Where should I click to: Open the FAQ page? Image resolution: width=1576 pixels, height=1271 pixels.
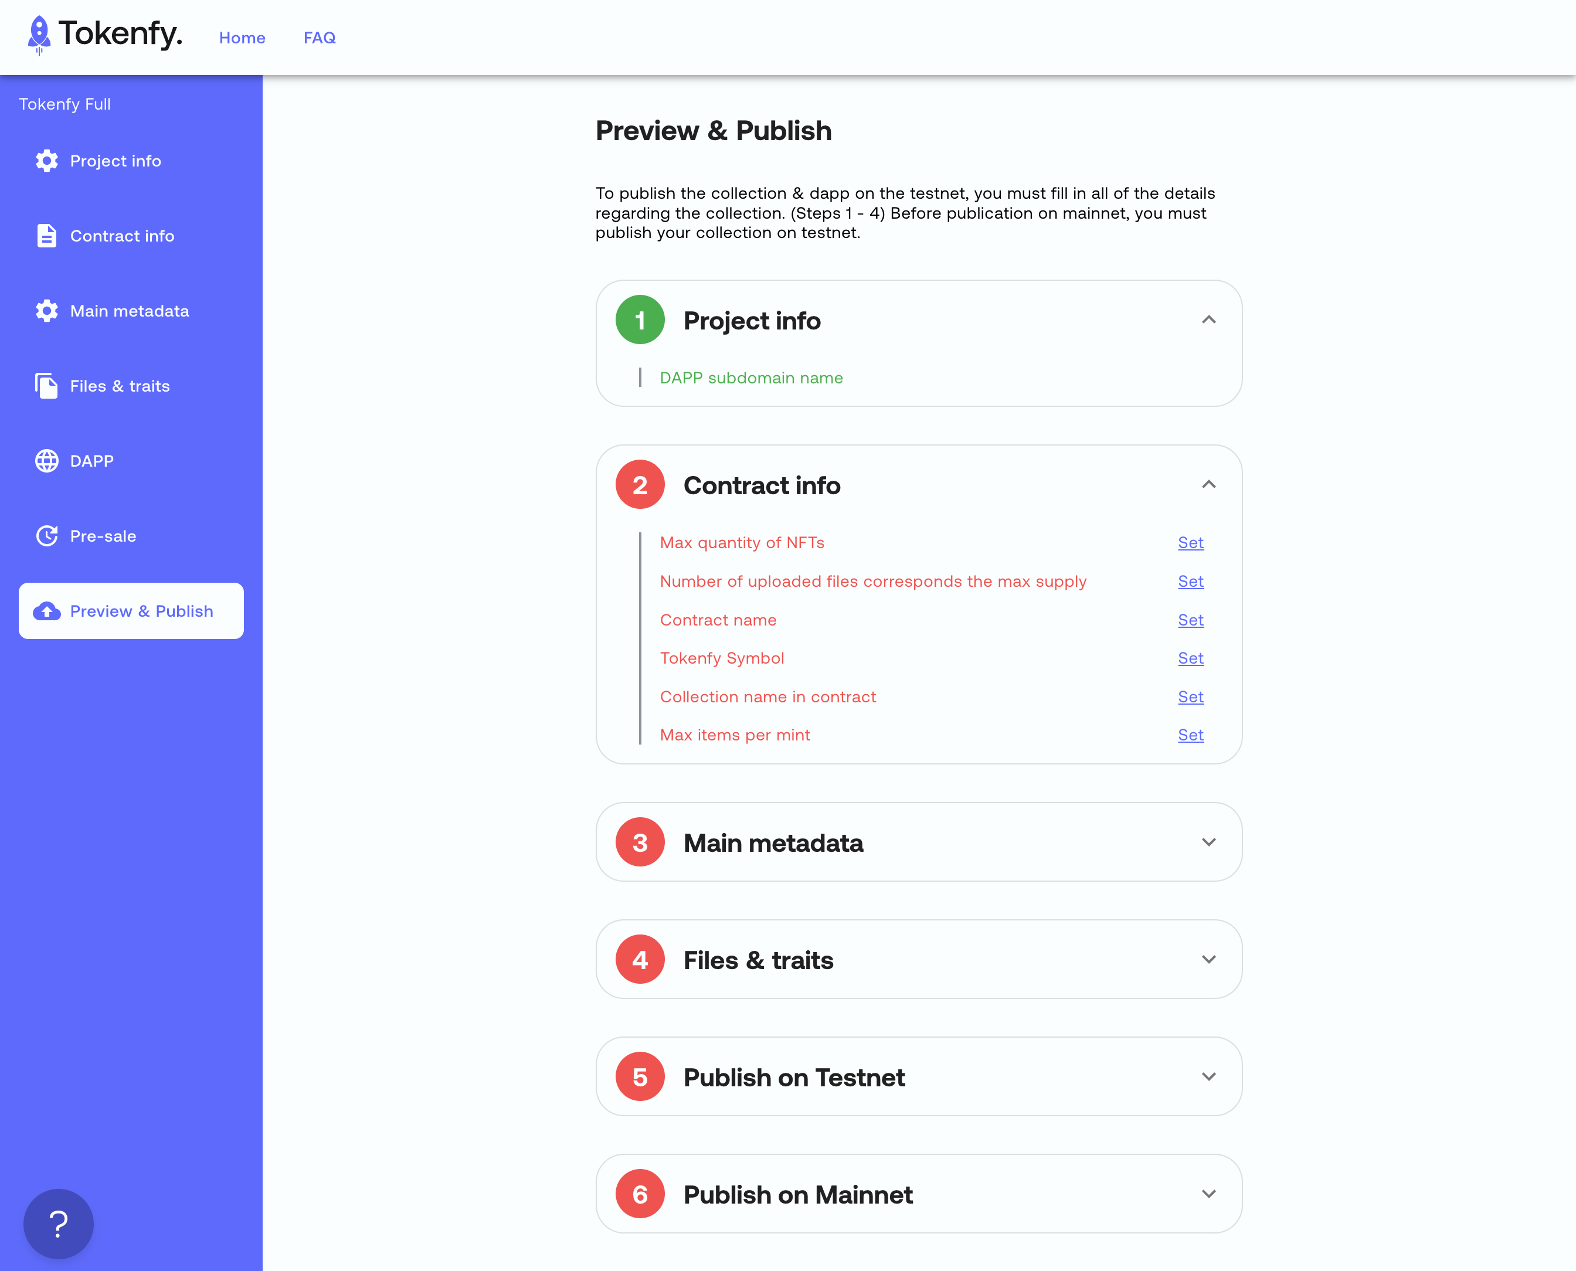(x=319, y=38)
